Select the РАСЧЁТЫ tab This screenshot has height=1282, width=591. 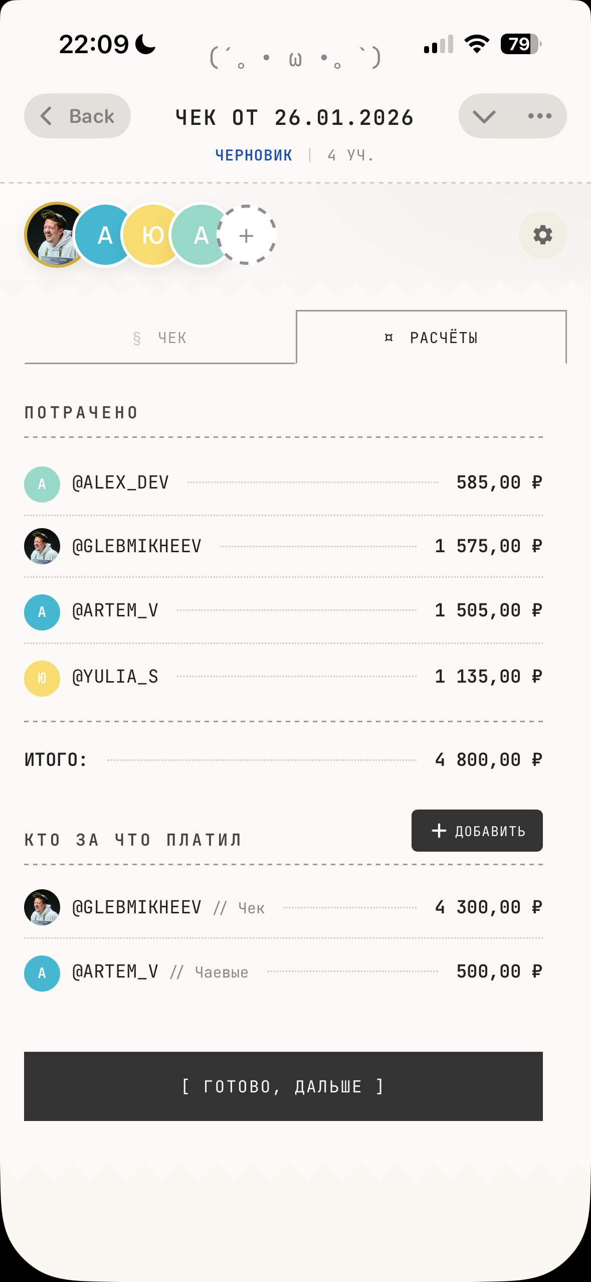pyautogui.click(x=431, y=338)
